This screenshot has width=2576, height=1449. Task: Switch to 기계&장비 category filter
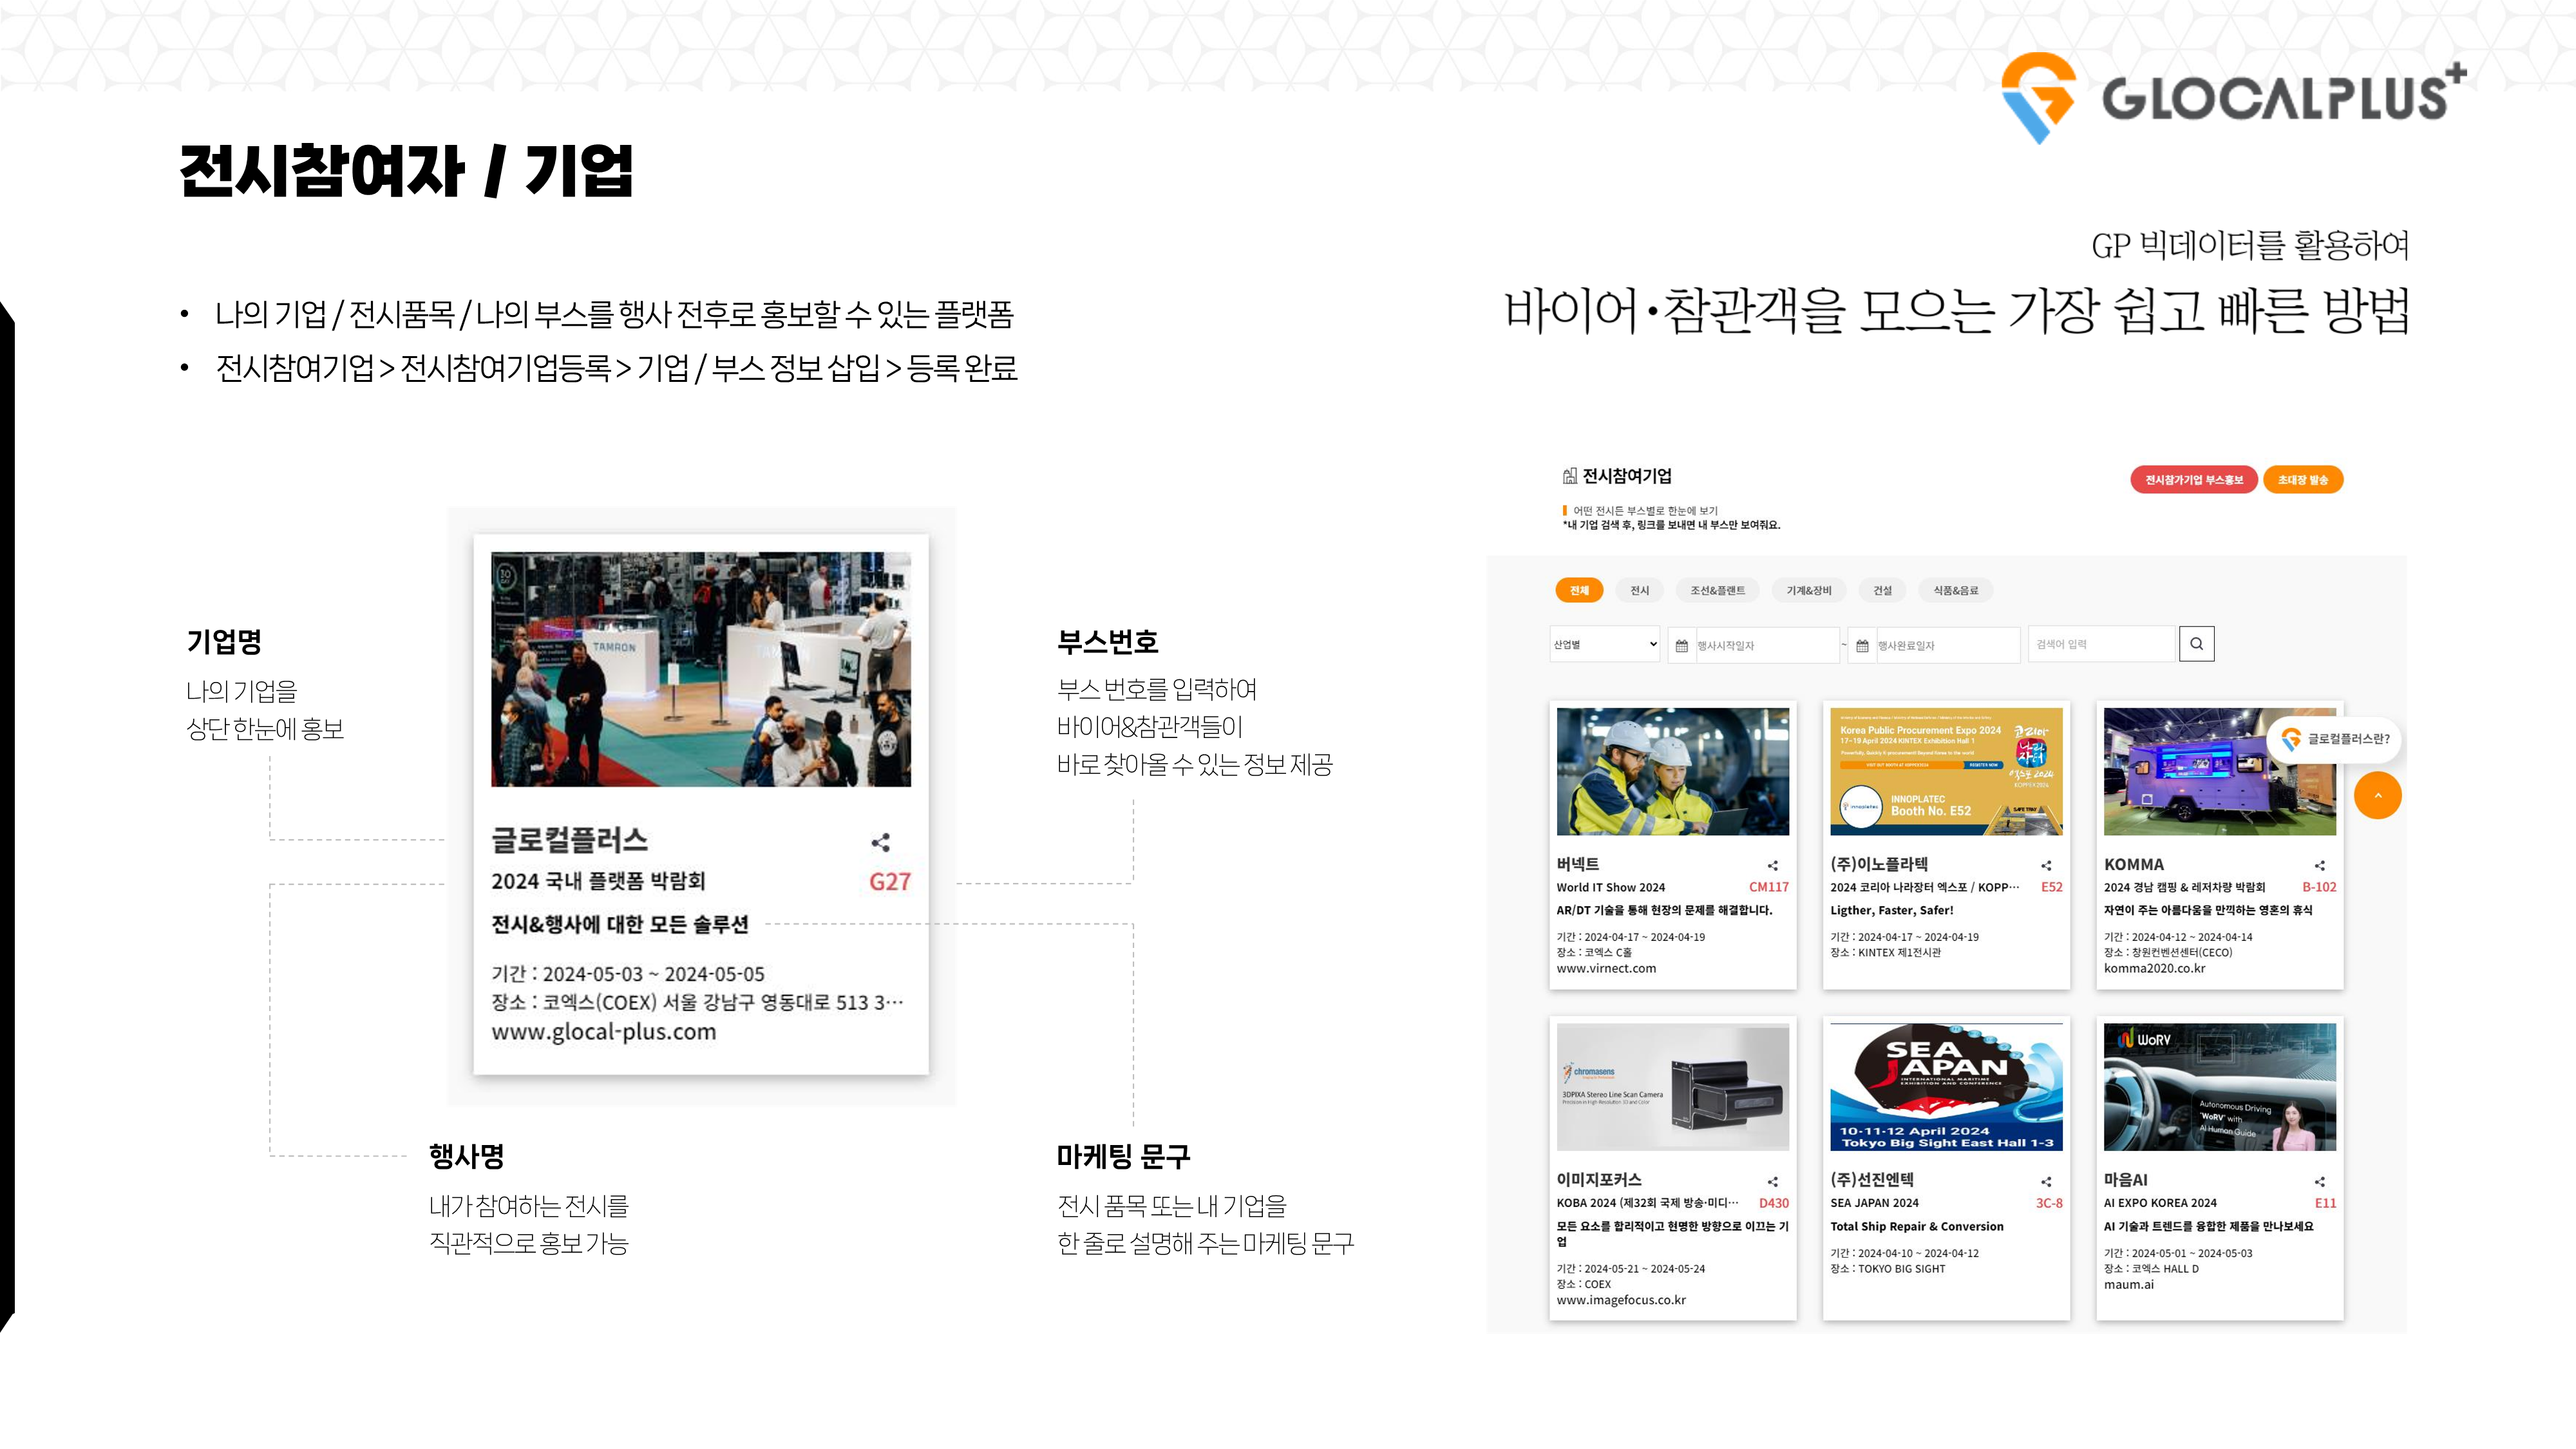1808,590
